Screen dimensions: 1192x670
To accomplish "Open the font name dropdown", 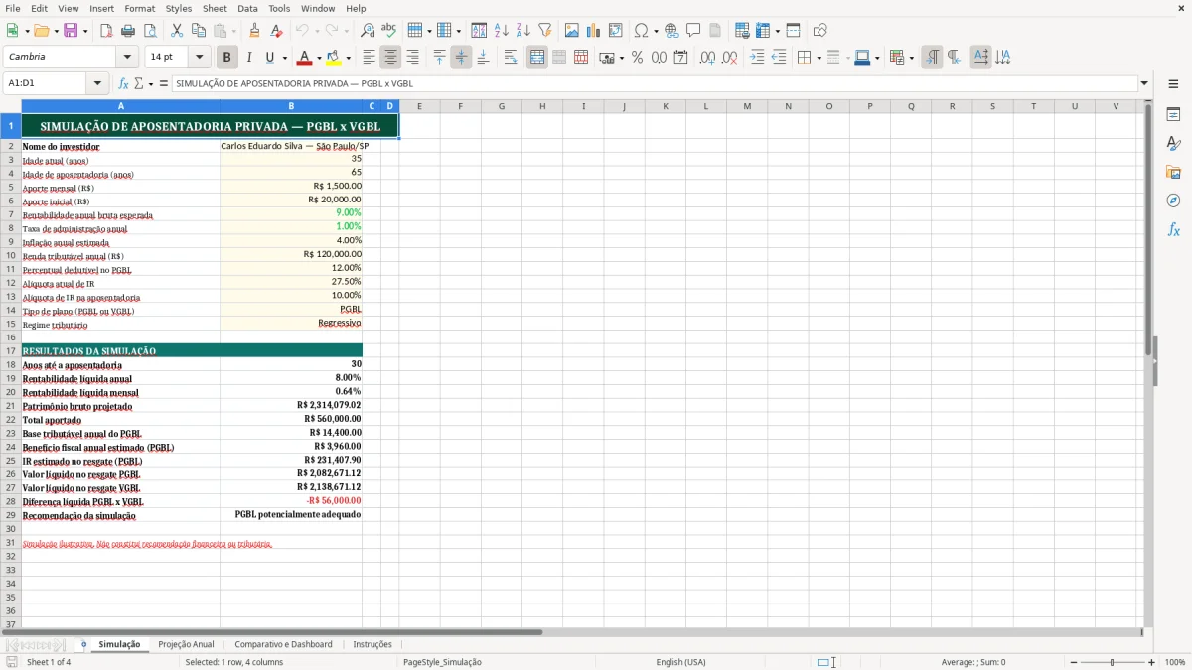I will pyautogui.click(x=127, y=58).
